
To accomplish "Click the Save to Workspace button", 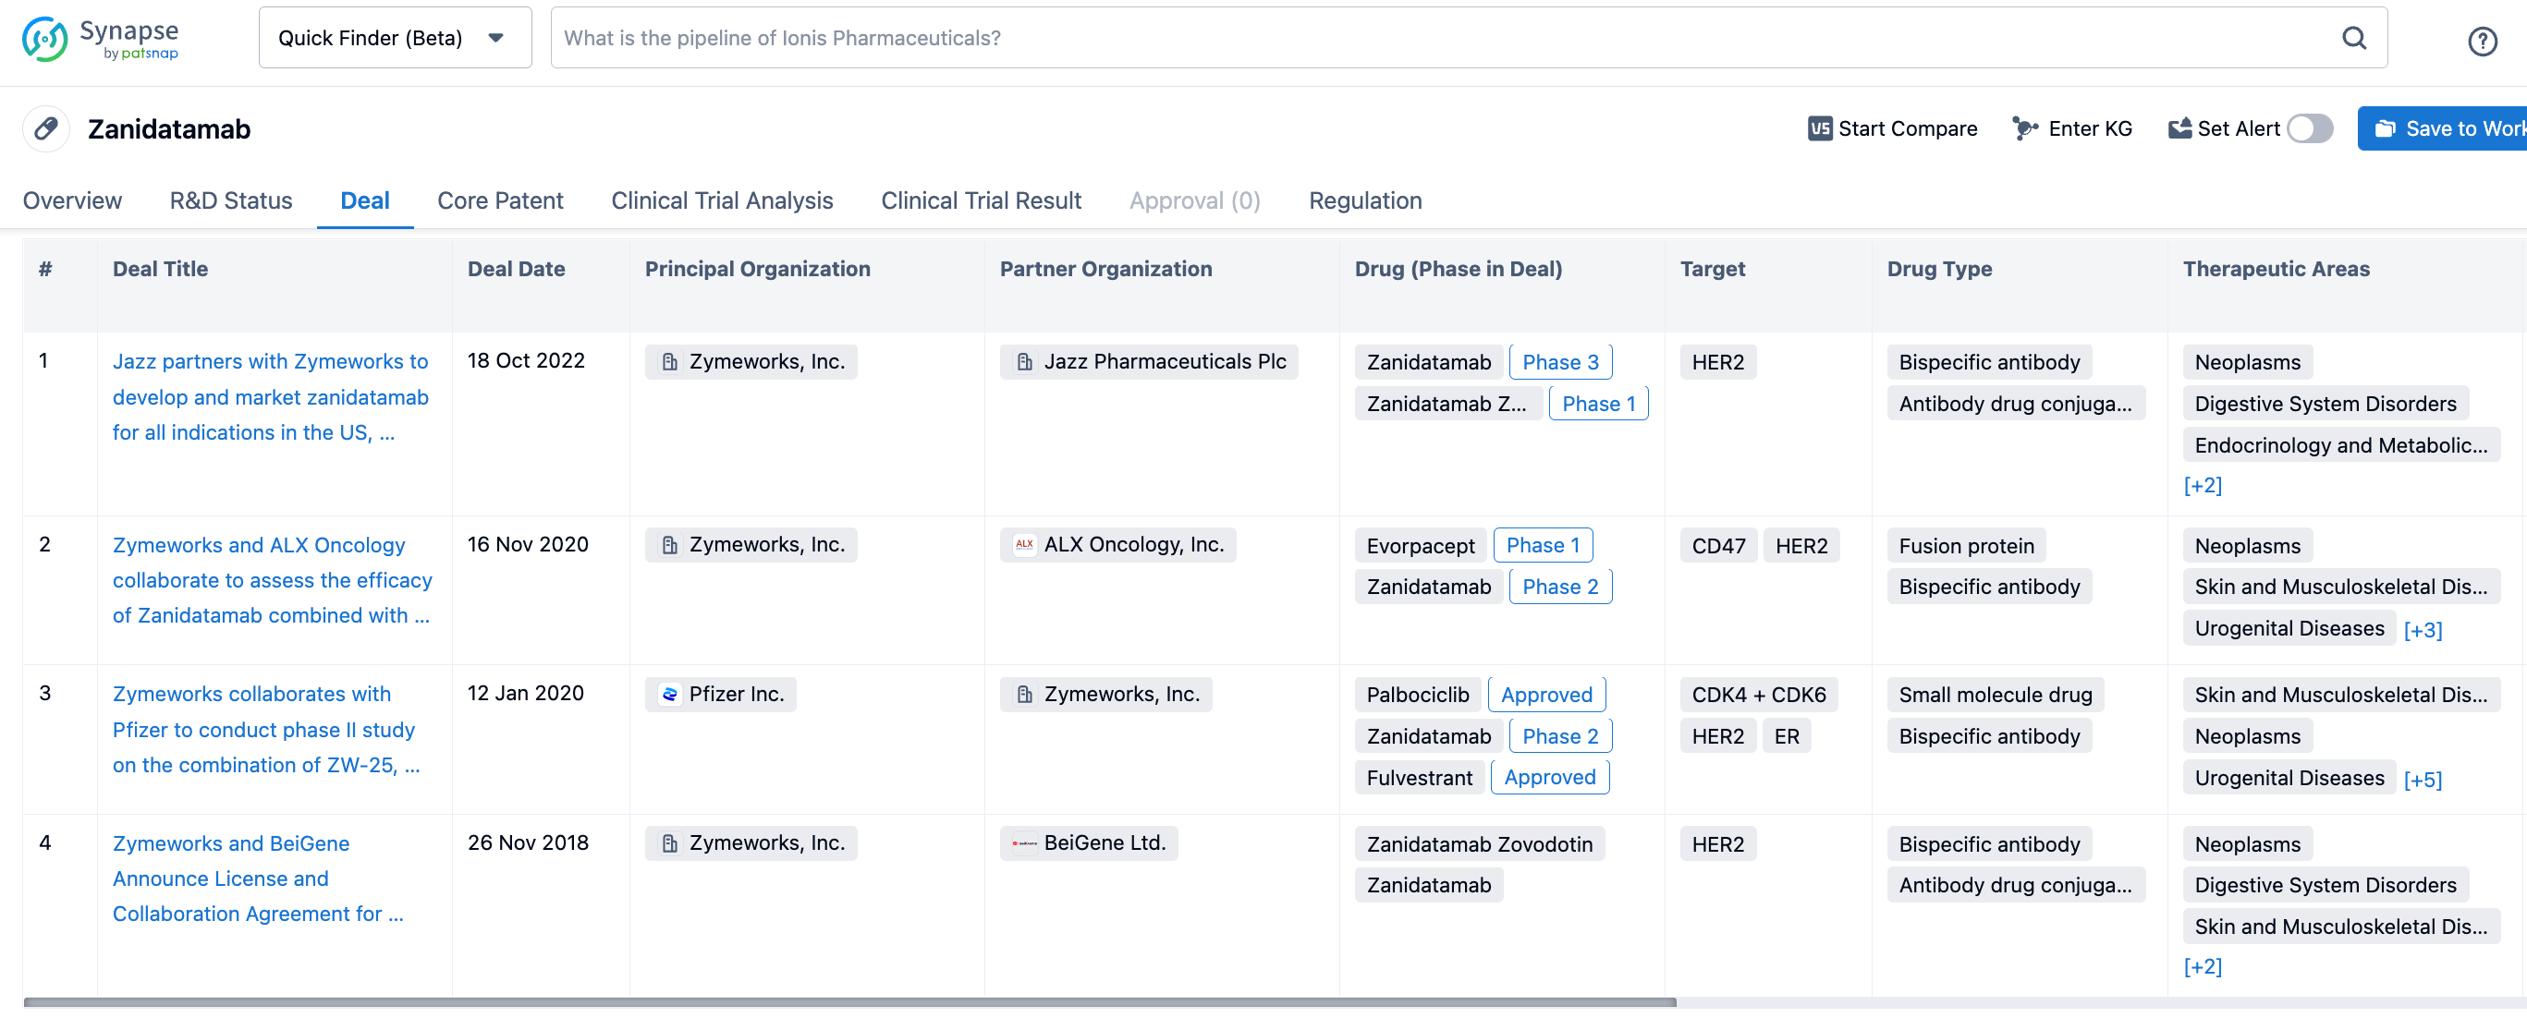I will click(x=2446, y=128).
